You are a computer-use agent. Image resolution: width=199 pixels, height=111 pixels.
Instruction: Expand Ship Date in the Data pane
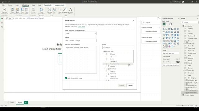(x=183, y=71)
